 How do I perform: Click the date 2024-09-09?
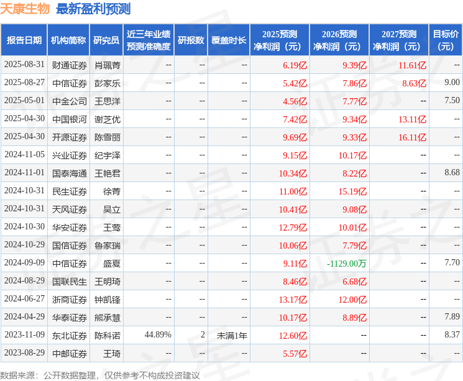24,262
